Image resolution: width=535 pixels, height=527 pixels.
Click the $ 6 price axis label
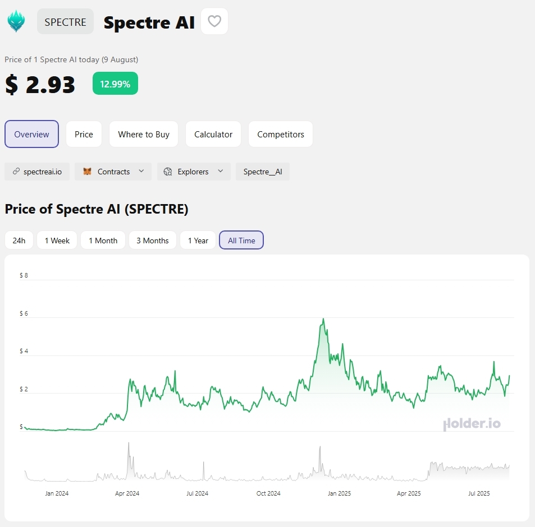pos(24,313)
